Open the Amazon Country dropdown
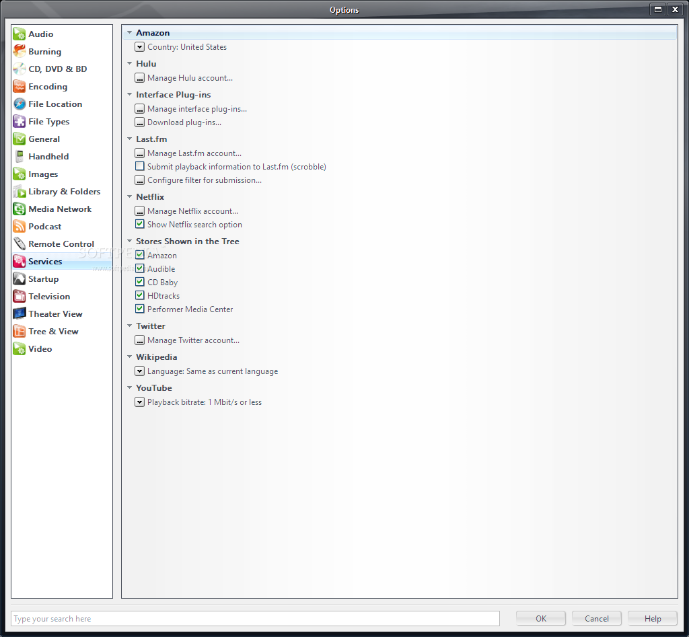 pyautogui.click(x=140, y=47)
